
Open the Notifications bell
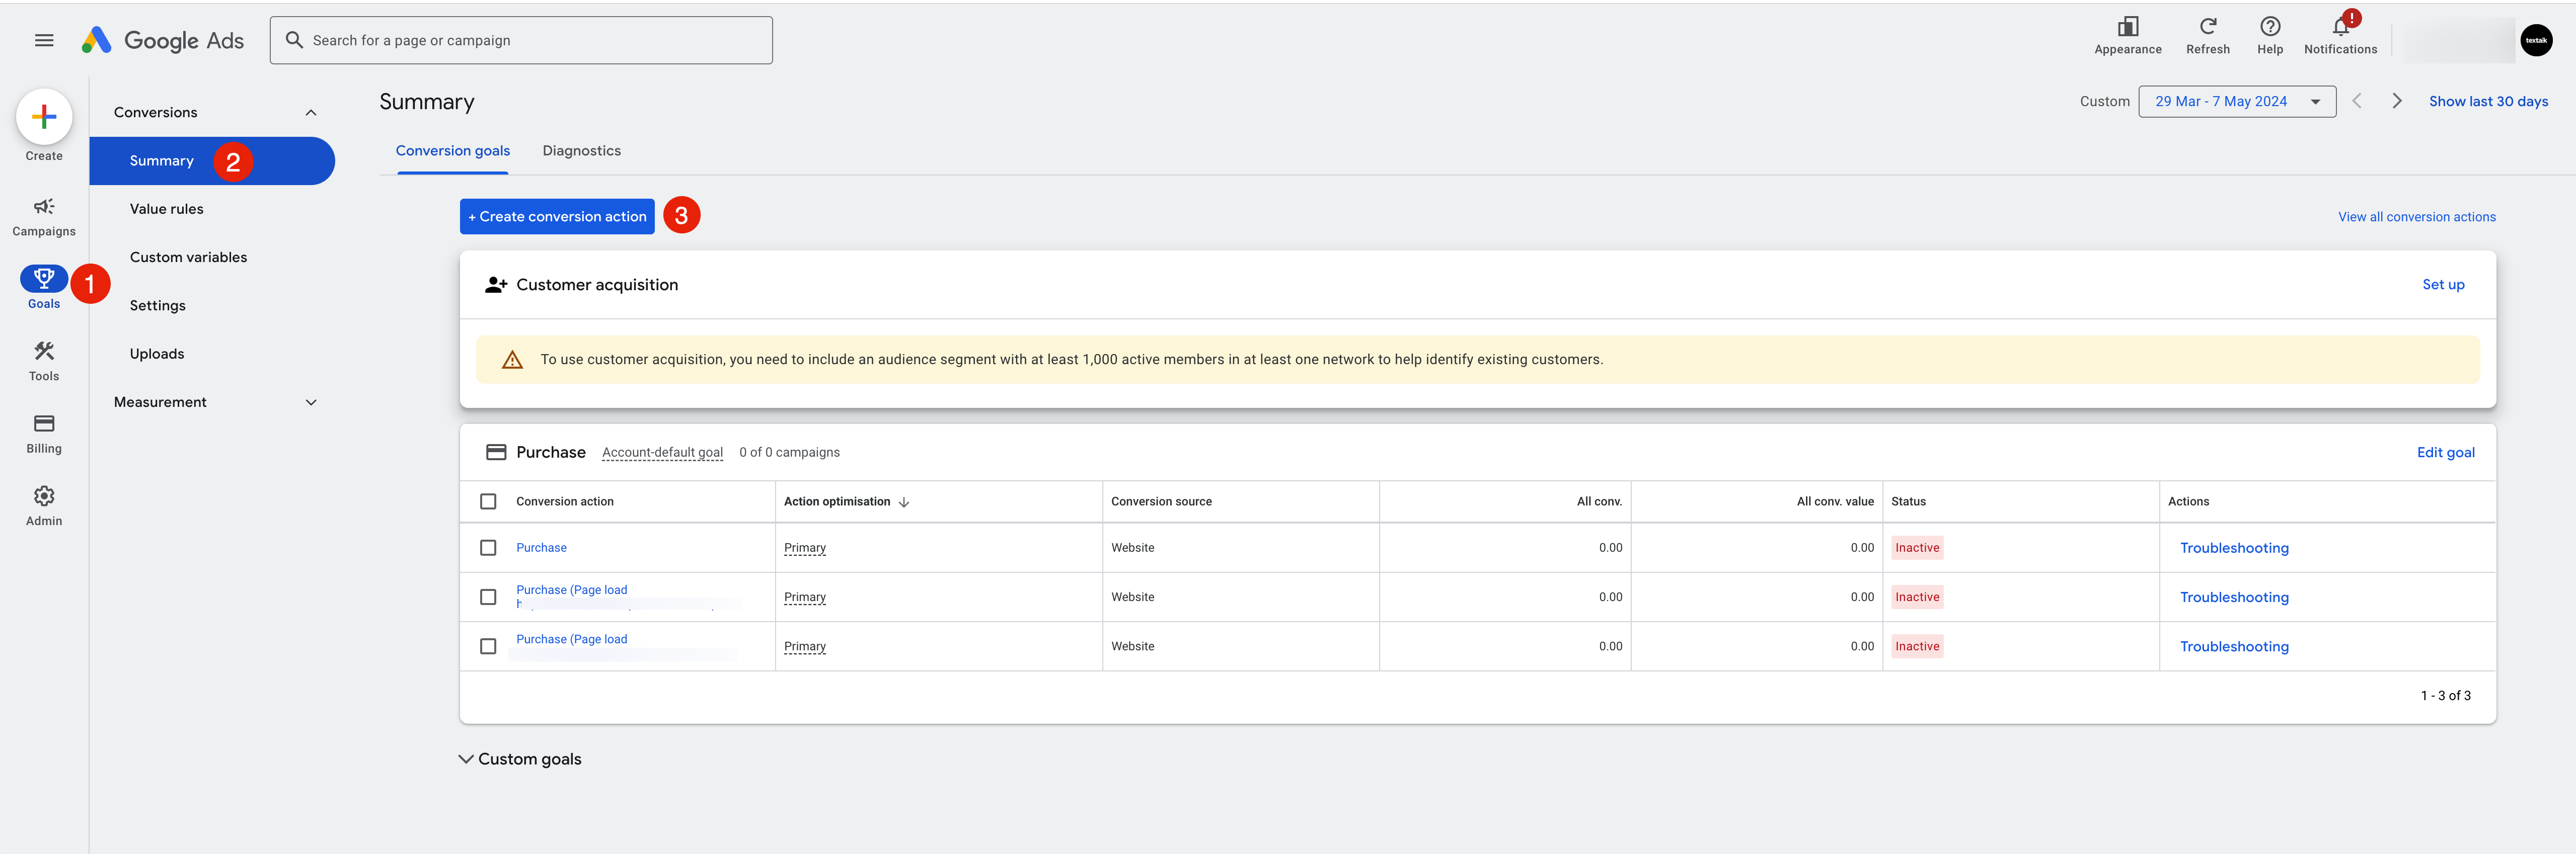point(2340,27)
